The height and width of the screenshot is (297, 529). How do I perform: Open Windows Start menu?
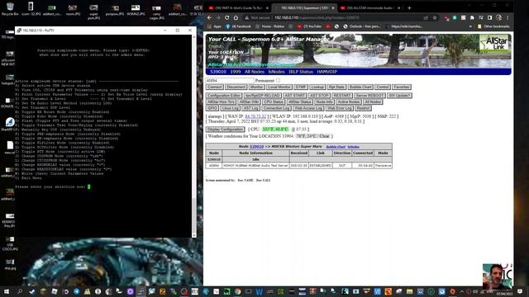click(6, 291)
